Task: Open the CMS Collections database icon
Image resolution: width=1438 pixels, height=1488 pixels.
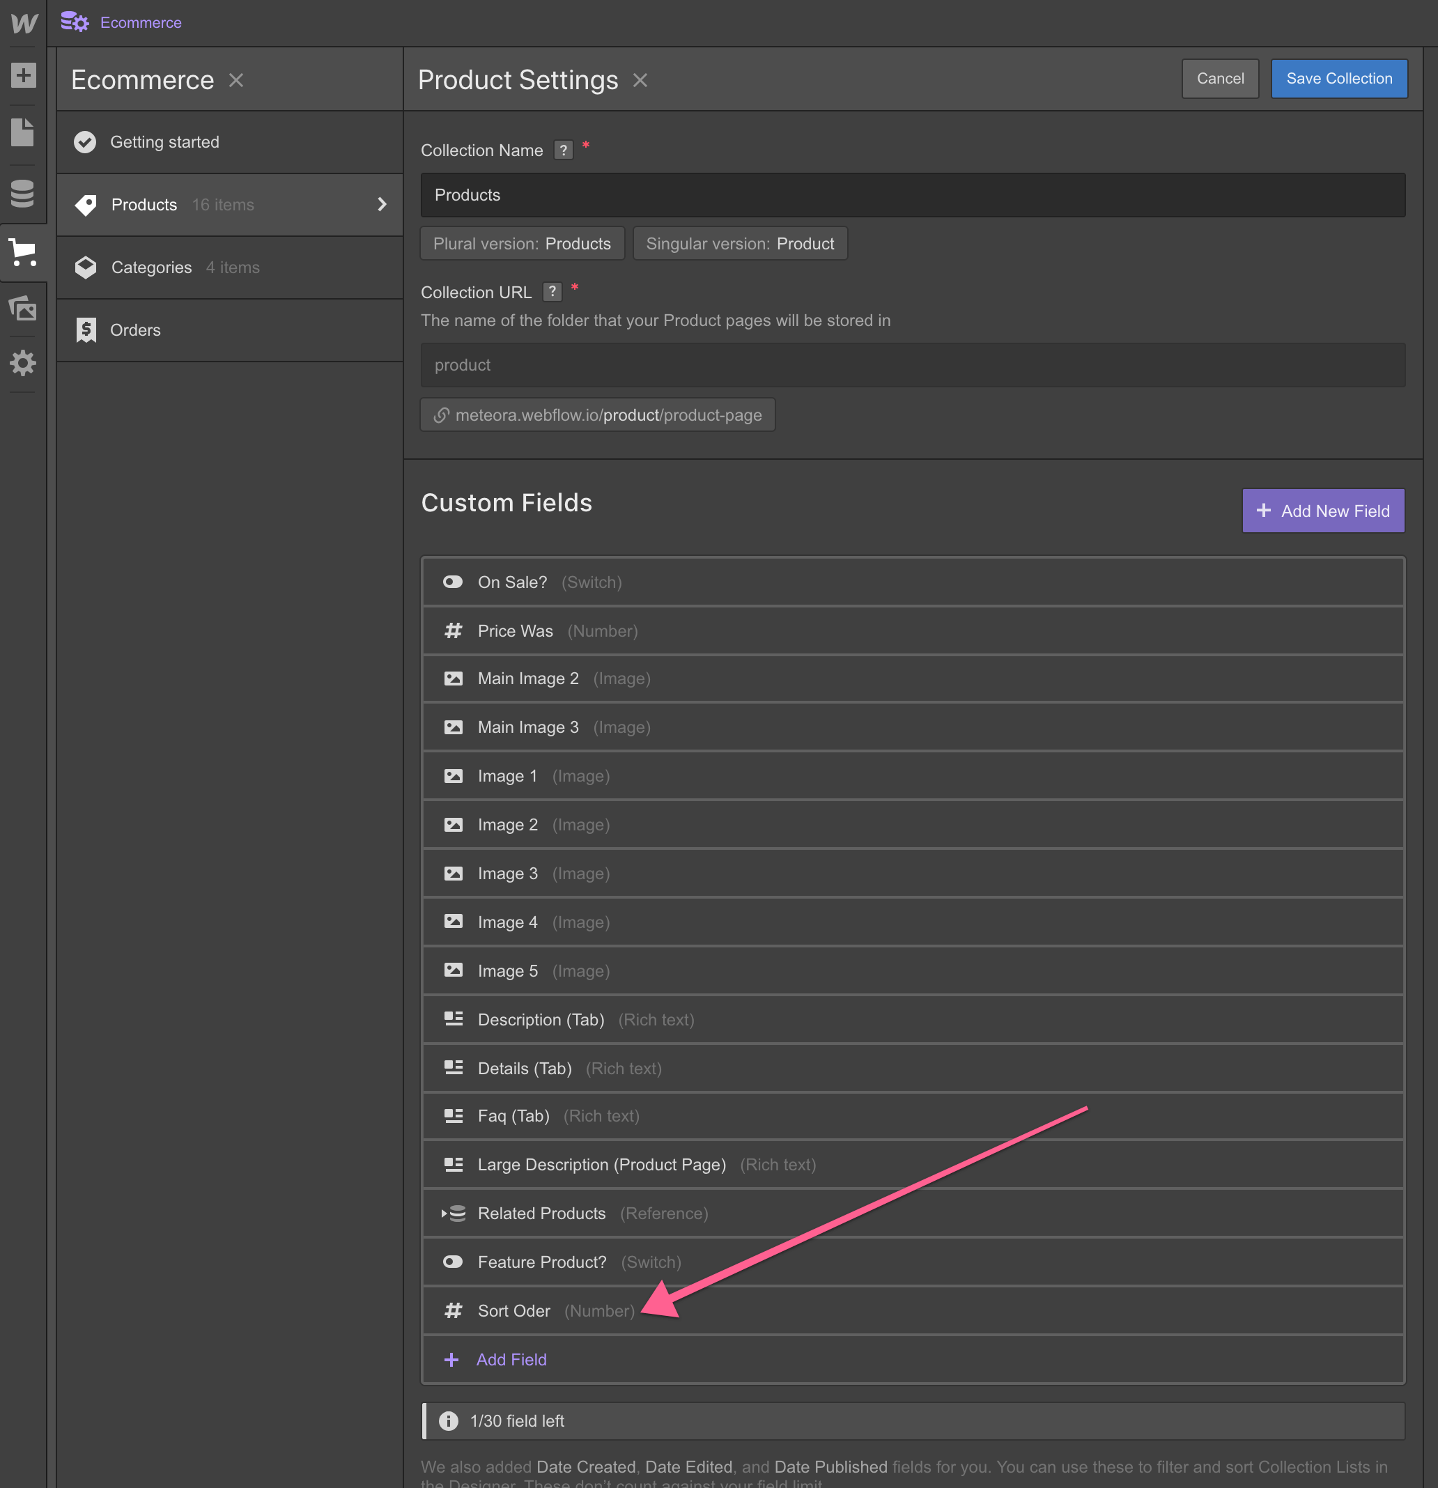Action: point(23,193)
